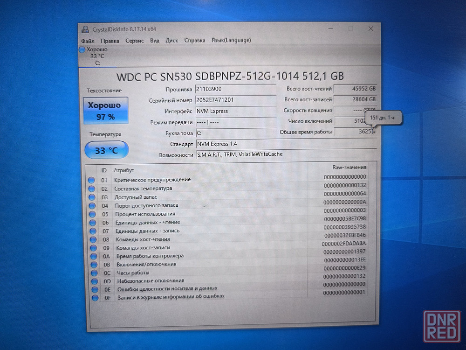Open the Вид menu

pyautogui.click(x=155, y=41)
